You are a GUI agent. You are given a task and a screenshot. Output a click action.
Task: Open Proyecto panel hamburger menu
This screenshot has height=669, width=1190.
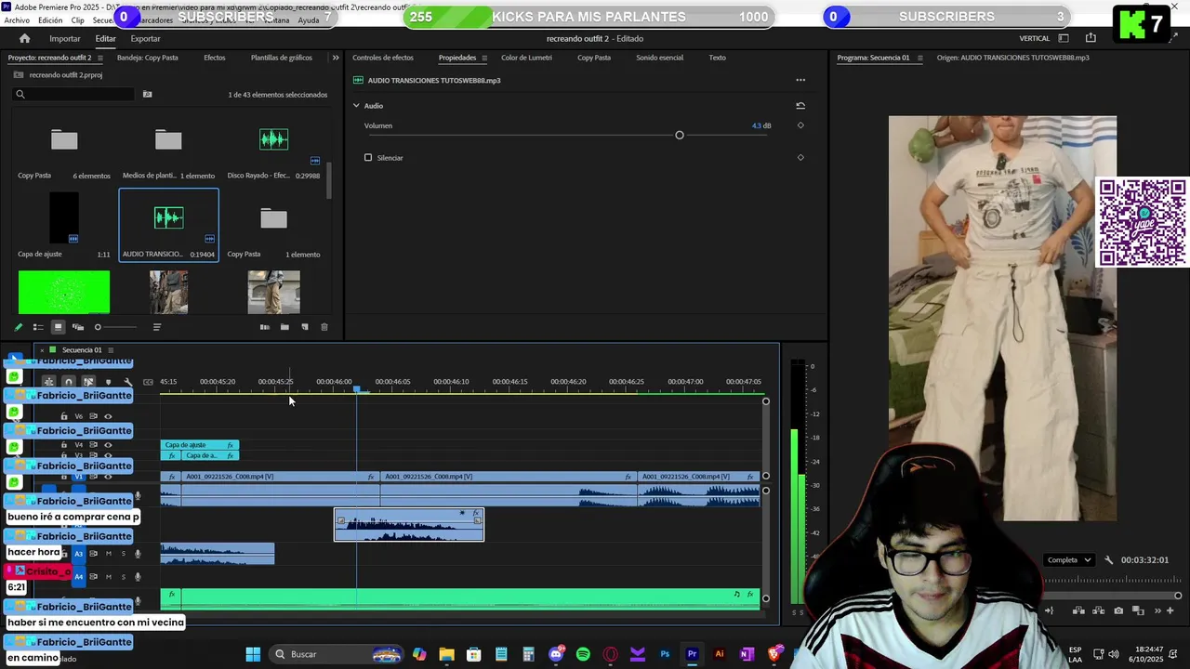point(100,58)
